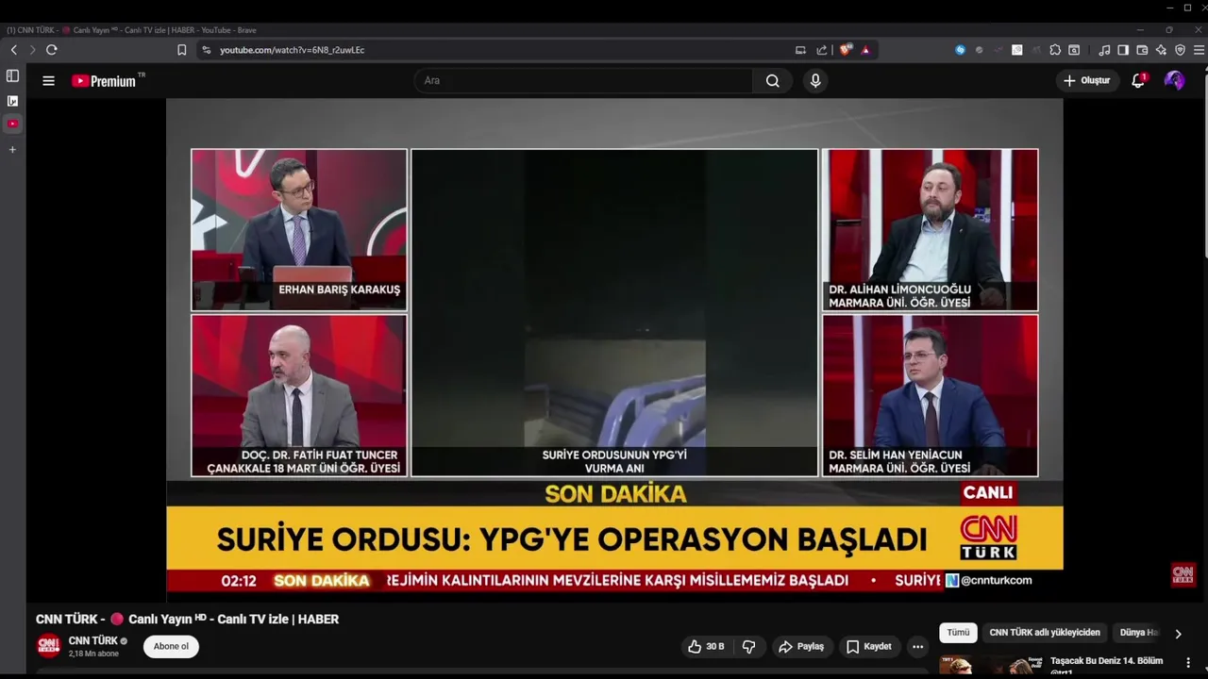Open the notifications bell

click(x=1138, y=81)
